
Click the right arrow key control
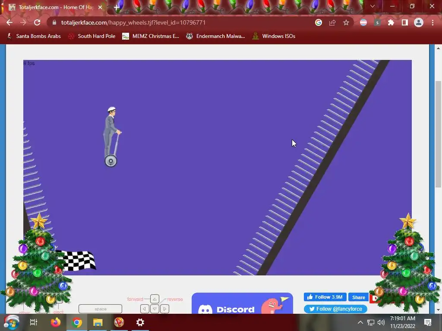click(164, 309)
